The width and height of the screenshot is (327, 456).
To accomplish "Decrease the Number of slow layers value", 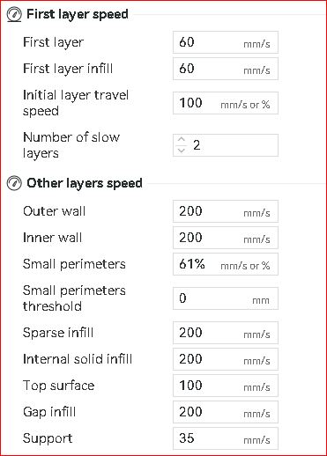I will (x=182, y=151).
